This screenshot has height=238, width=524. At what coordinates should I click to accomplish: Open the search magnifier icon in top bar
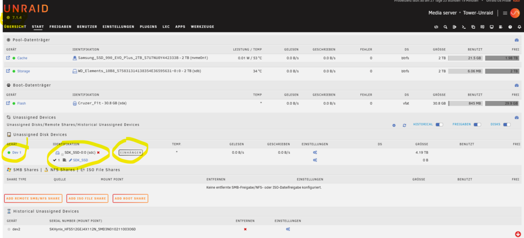click(x=445, y=27)
